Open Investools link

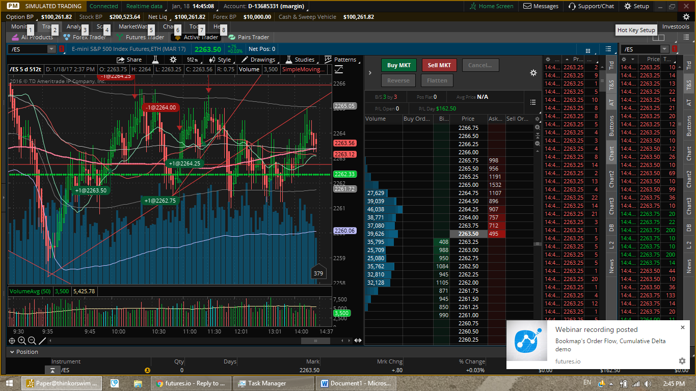coord(676,26)
